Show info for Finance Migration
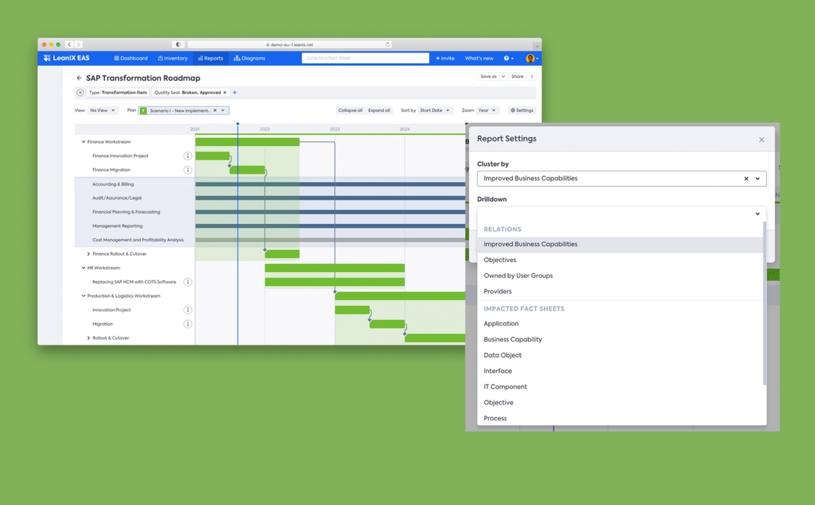815x505 pixels. pos(187,170)
